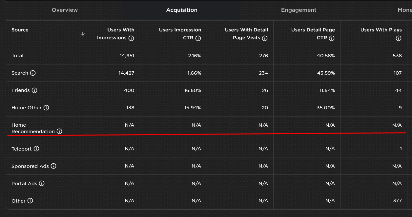Open the Portal Ads info icon
The width and height of the screenshot is (412, 217).
click(42, 183)
